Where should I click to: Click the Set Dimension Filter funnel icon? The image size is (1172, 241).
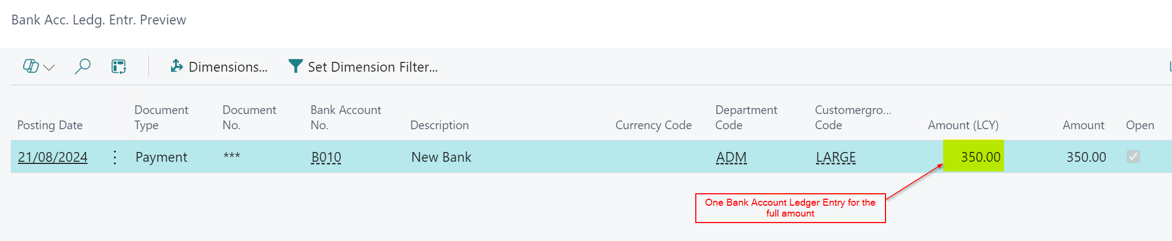point(295,66)
